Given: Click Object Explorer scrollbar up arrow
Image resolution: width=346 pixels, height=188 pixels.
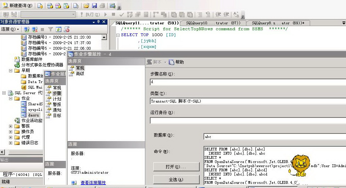Looking at the screenshot, I should coord(104,37).
